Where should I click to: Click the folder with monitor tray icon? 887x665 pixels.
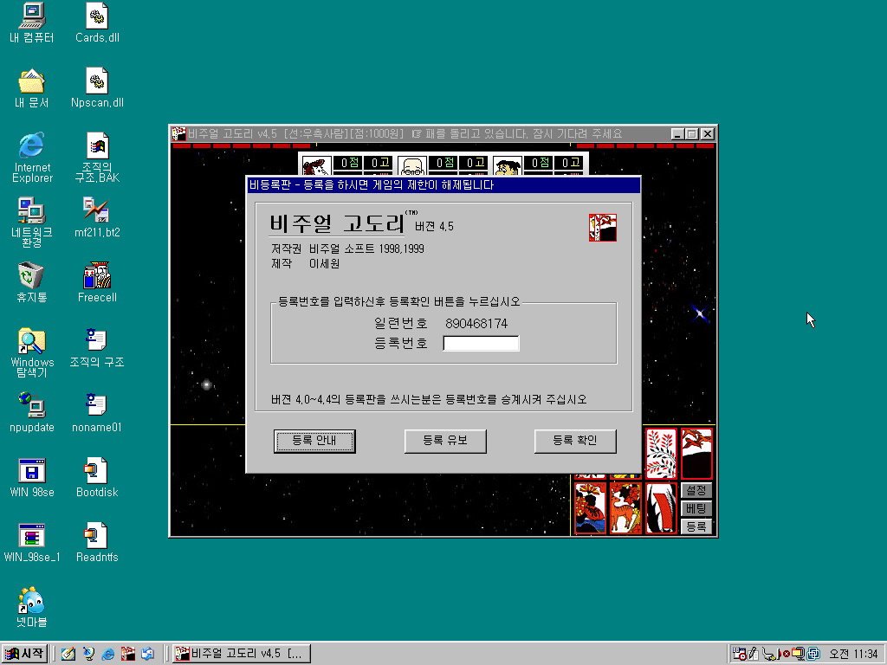[798, 655]
